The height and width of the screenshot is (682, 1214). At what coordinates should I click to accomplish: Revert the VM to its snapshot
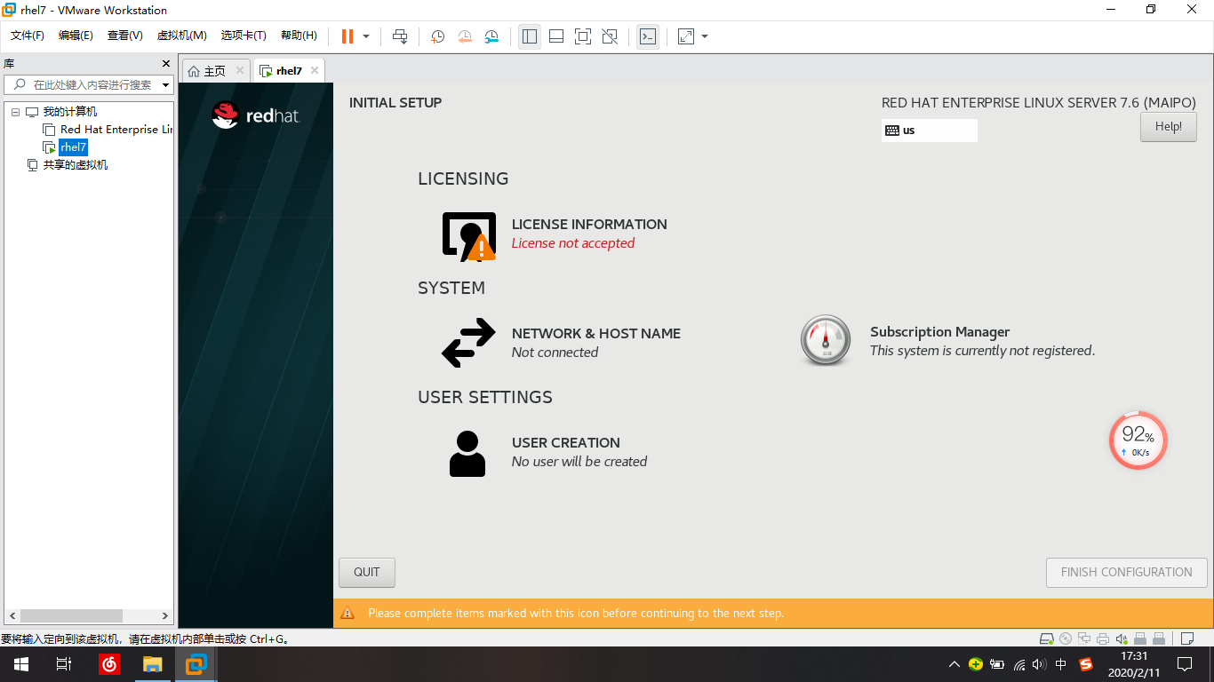point(465,36)
